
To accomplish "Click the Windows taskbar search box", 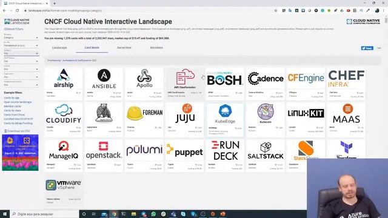I will click(44, 214).
